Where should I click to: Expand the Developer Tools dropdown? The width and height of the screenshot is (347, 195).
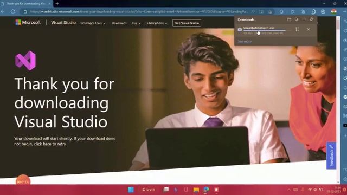coord(93,23)
